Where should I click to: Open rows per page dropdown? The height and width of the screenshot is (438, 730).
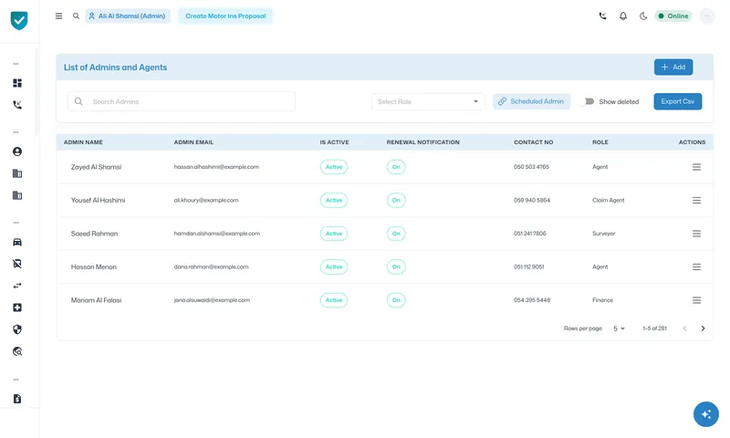pos(619,328)
